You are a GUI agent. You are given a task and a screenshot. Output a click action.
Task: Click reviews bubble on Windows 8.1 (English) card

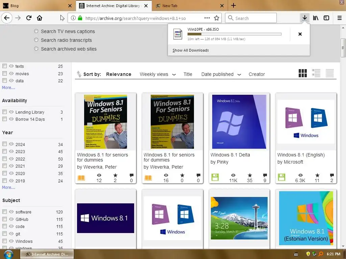332,175
